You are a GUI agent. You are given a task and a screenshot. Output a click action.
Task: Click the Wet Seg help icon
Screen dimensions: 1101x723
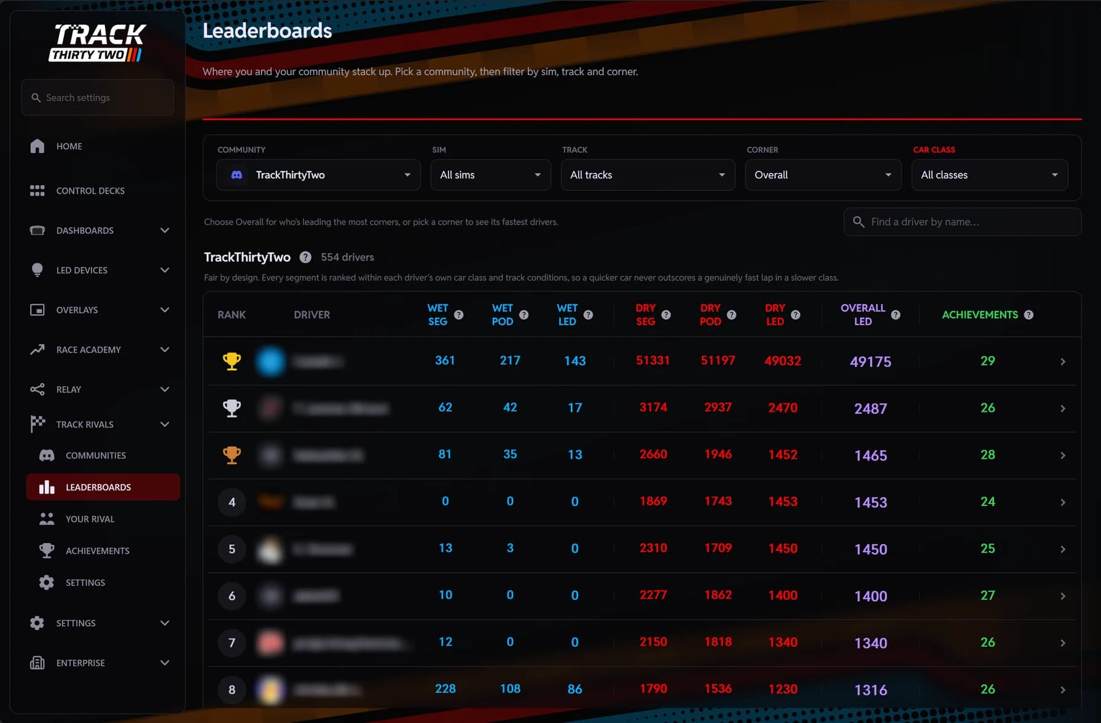tap(459, 315)
